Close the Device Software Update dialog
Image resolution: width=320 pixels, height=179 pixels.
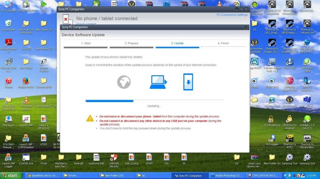click(x=246, y=27)
